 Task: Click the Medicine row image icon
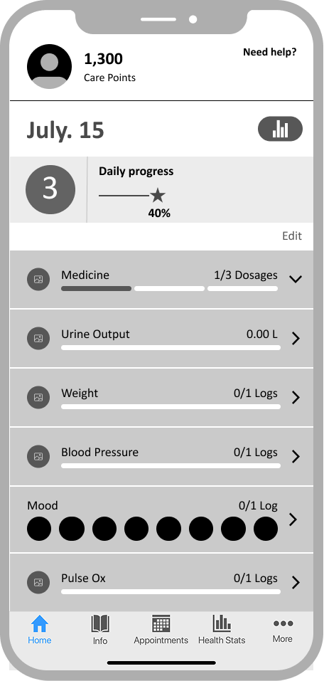(38, 279)
